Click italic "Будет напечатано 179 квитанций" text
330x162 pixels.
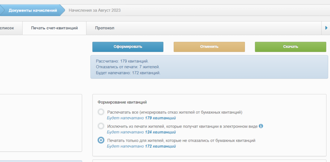coord(141,118)
